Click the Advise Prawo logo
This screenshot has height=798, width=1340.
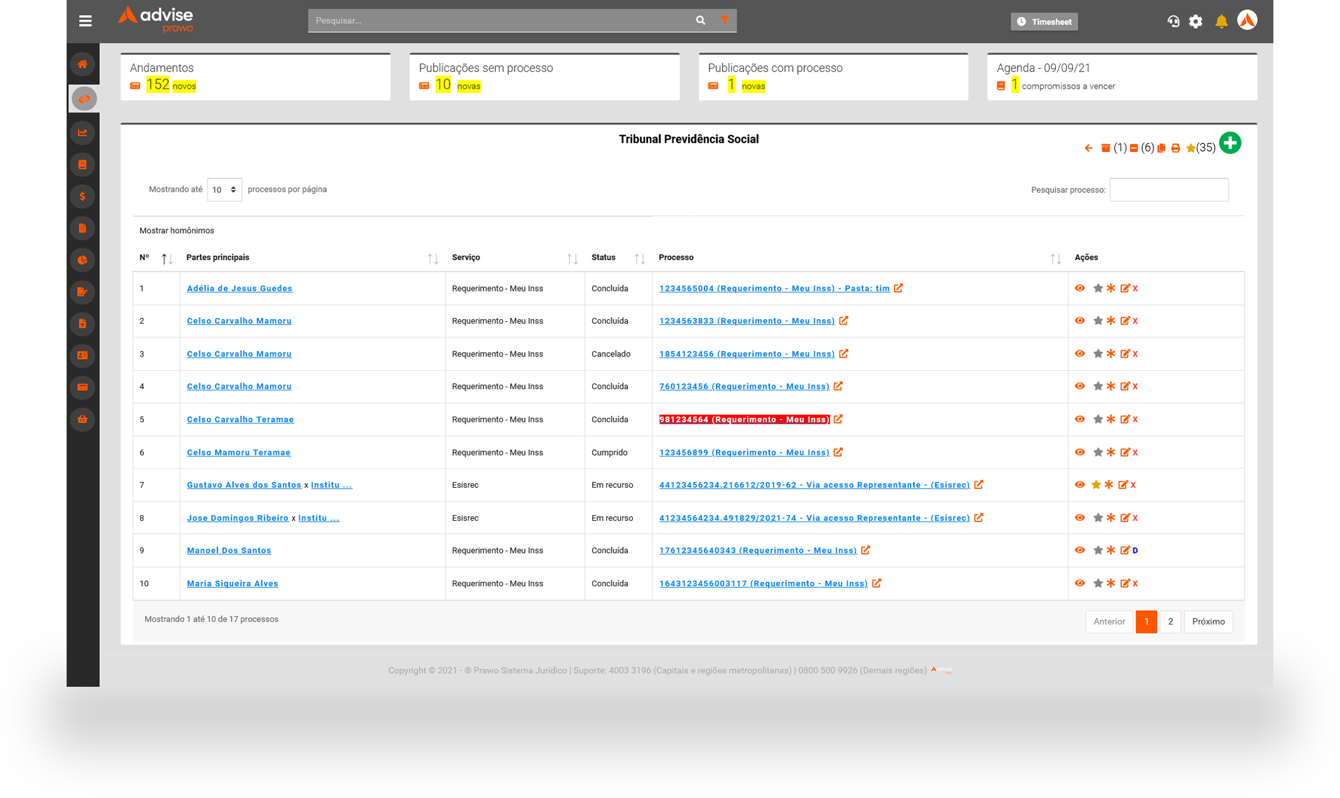pyautogui.click(x=156, y=19)
